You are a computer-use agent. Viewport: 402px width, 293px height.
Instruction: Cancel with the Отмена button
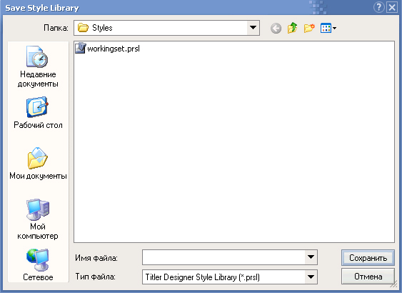pyautogui.click(x=368, y=277)
